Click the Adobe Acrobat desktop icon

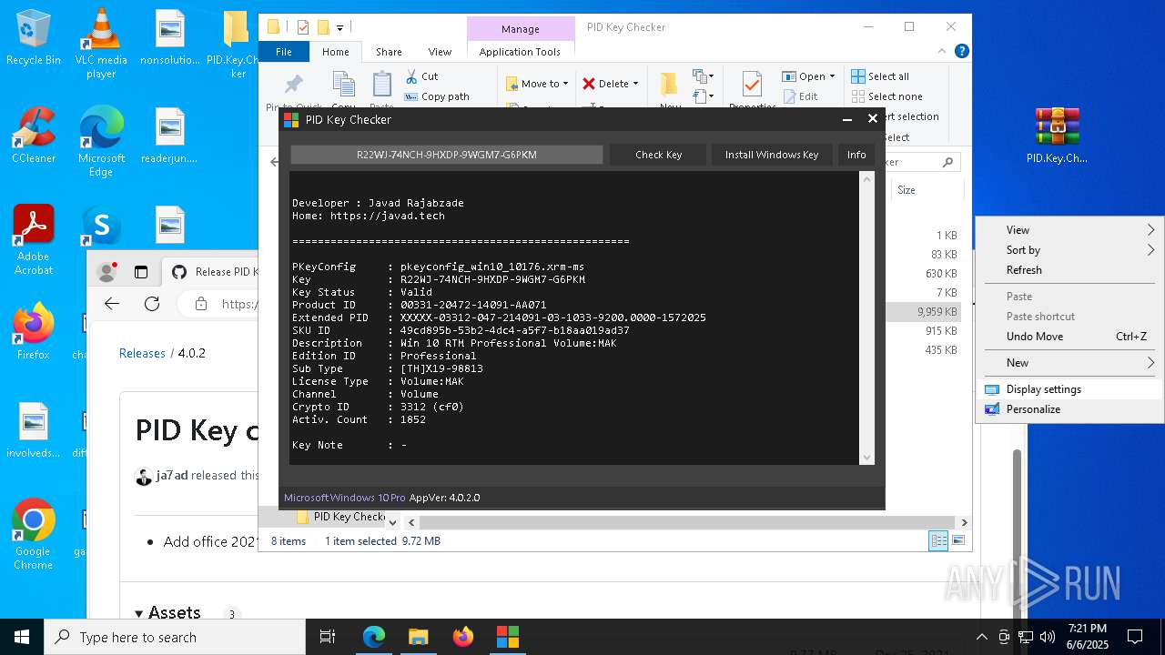[34, 240]
